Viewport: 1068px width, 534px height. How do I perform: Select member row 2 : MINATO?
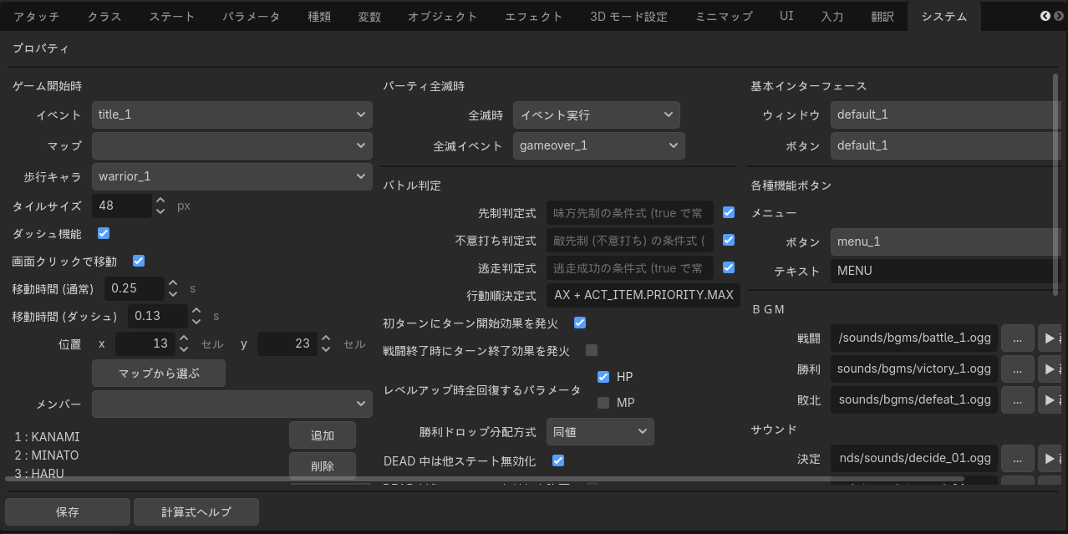(47, 455)
